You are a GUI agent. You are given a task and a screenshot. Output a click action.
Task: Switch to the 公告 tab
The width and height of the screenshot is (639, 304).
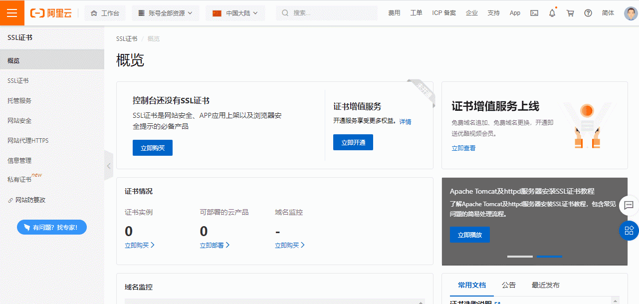click(x=509, y=285)
